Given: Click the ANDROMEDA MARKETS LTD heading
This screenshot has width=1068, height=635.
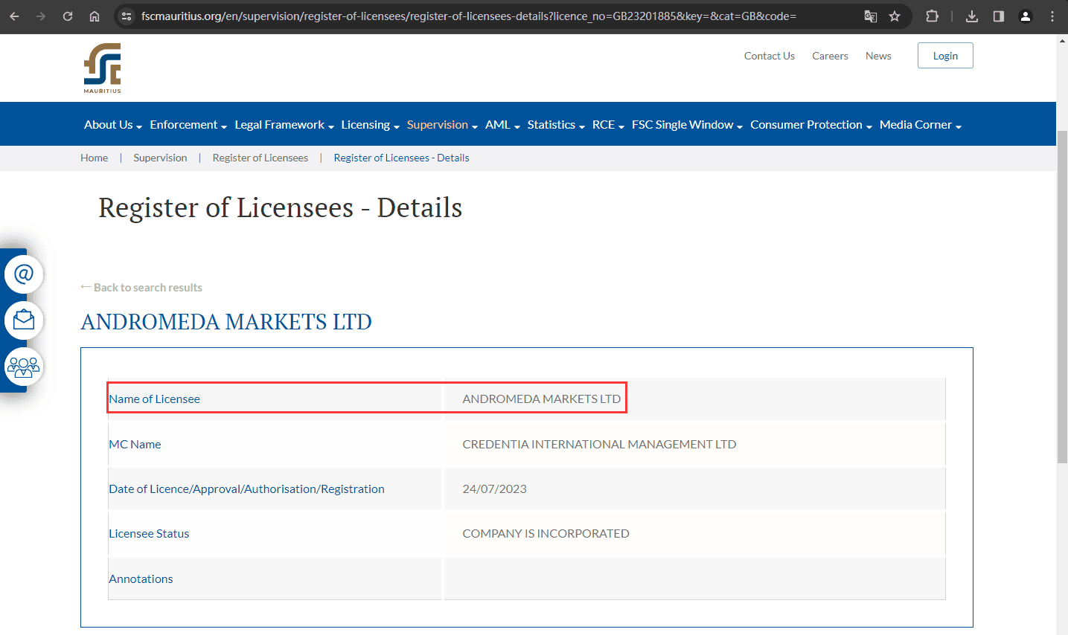Looking at the screenshot, I should 226,322.
